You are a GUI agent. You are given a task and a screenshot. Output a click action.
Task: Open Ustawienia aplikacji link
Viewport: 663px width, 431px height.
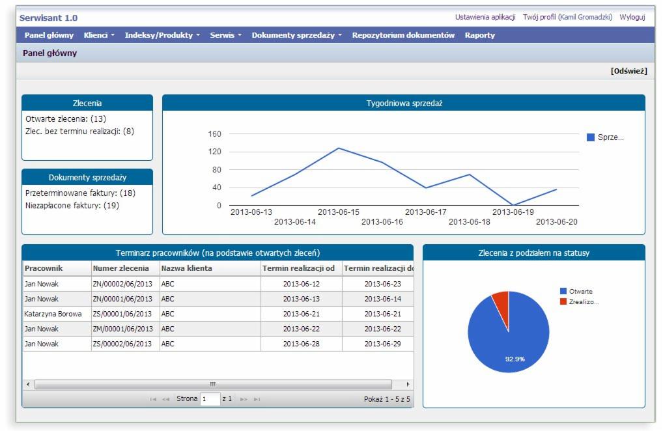pos(485,17)
